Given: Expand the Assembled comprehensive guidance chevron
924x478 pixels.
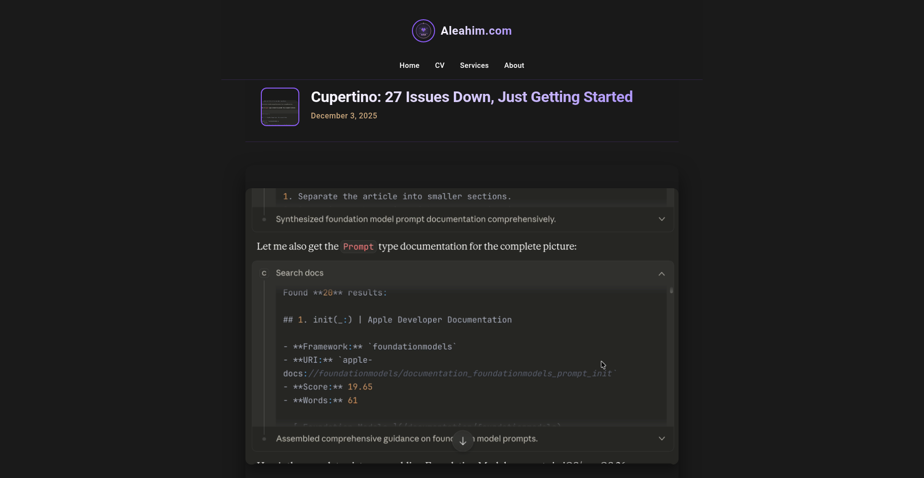Looking at the screenshot, I should pos(662,439).
